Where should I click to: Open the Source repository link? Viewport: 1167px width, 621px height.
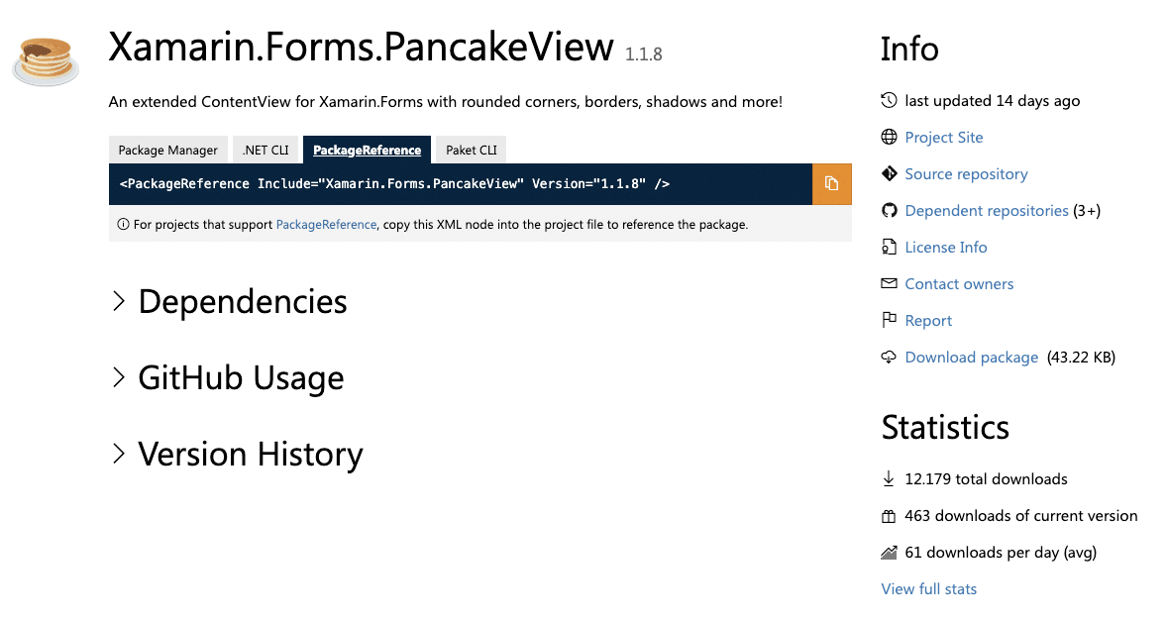966,174
